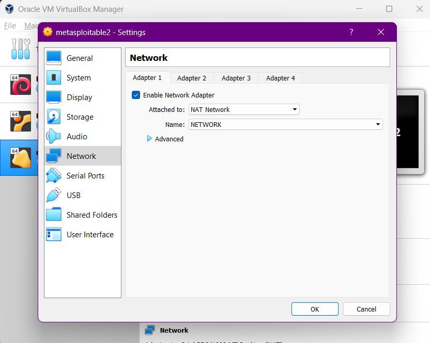
Task: Expand the Advanced section triangle
Action: [x=149, y=139]
